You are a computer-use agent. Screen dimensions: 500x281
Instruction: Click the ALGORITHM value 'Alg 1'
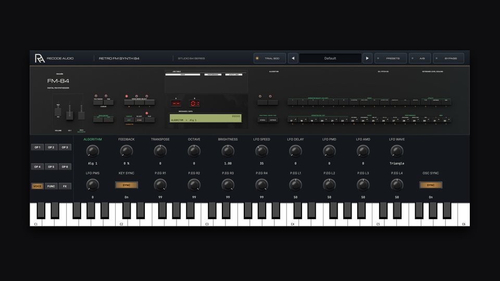click(93, 163)
